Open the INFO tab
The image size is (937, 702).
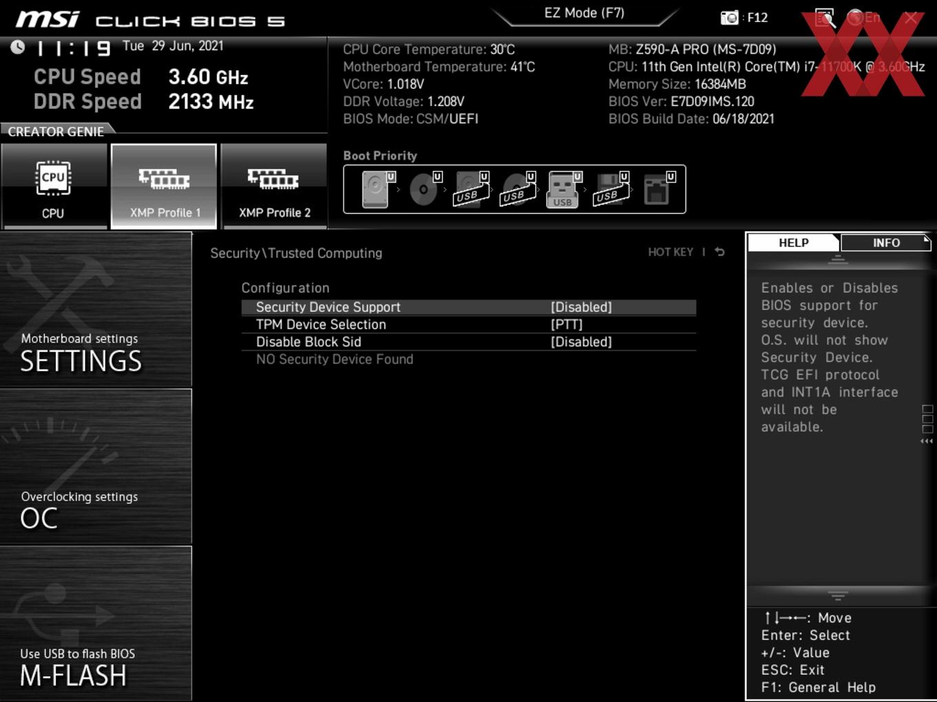[x=886, y=242]
